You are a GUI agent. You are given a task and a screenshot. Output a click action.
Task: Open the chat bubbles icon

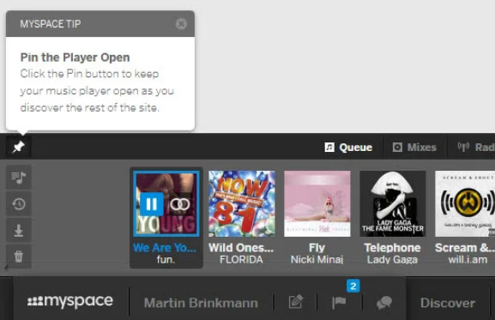[384, 303]
